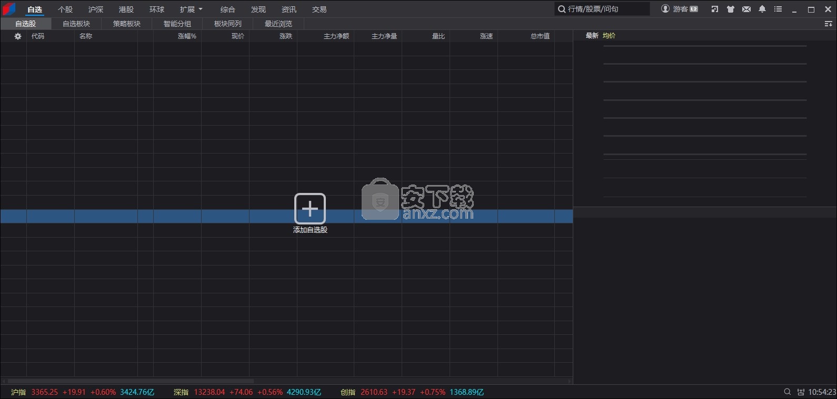Viewport: 837px width, 399px height.
Task: Open the 深指 index in status bar
Action: click(x=181, y=392)
